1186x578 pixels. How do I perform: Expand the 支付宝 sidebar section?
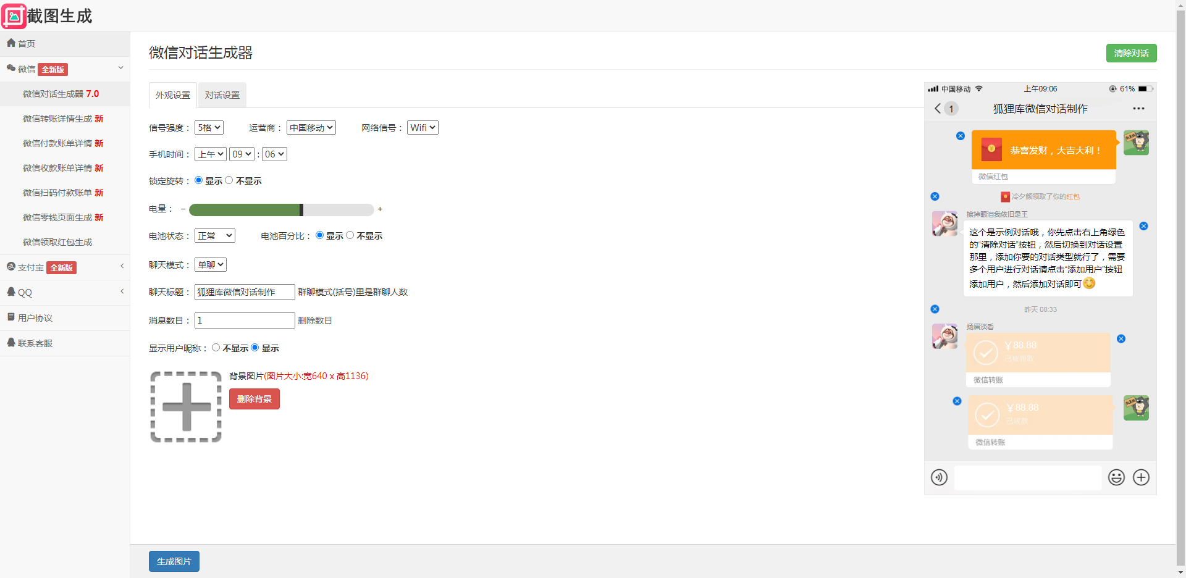pos(65,267)
